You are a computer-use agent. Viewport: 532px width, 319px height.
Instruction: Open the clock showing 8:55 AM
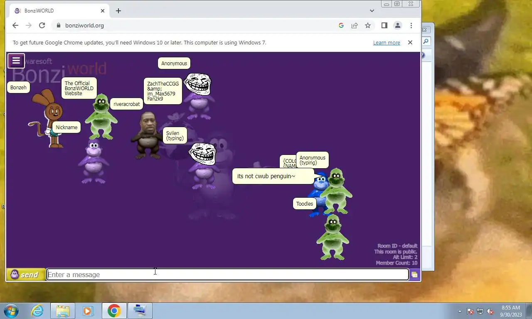point(511,311)
